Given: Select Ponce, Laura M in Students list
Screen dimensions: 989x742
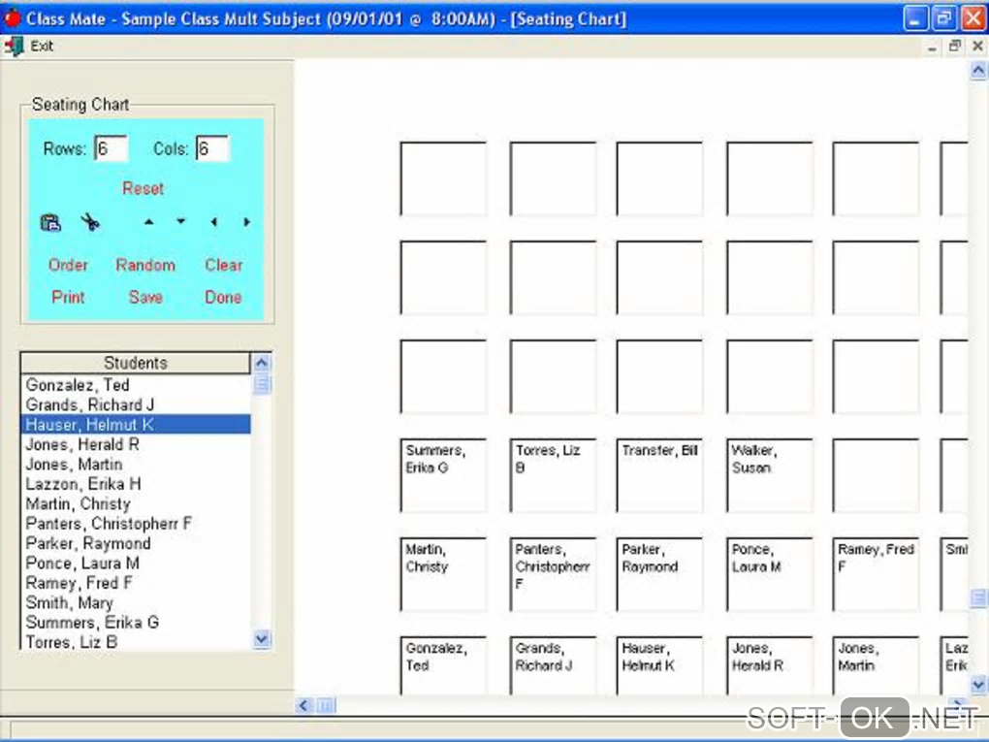Looking at the screenshot, I should (x=136, y=563).
